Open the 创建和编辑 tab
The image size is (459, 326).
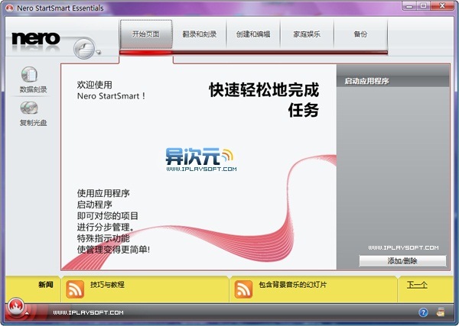(253, 34)
